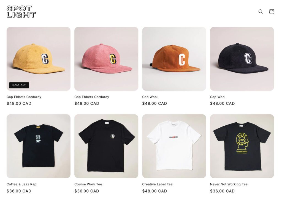
Task: Click the Course Work Tee title link
Action: tap(88, 184)
